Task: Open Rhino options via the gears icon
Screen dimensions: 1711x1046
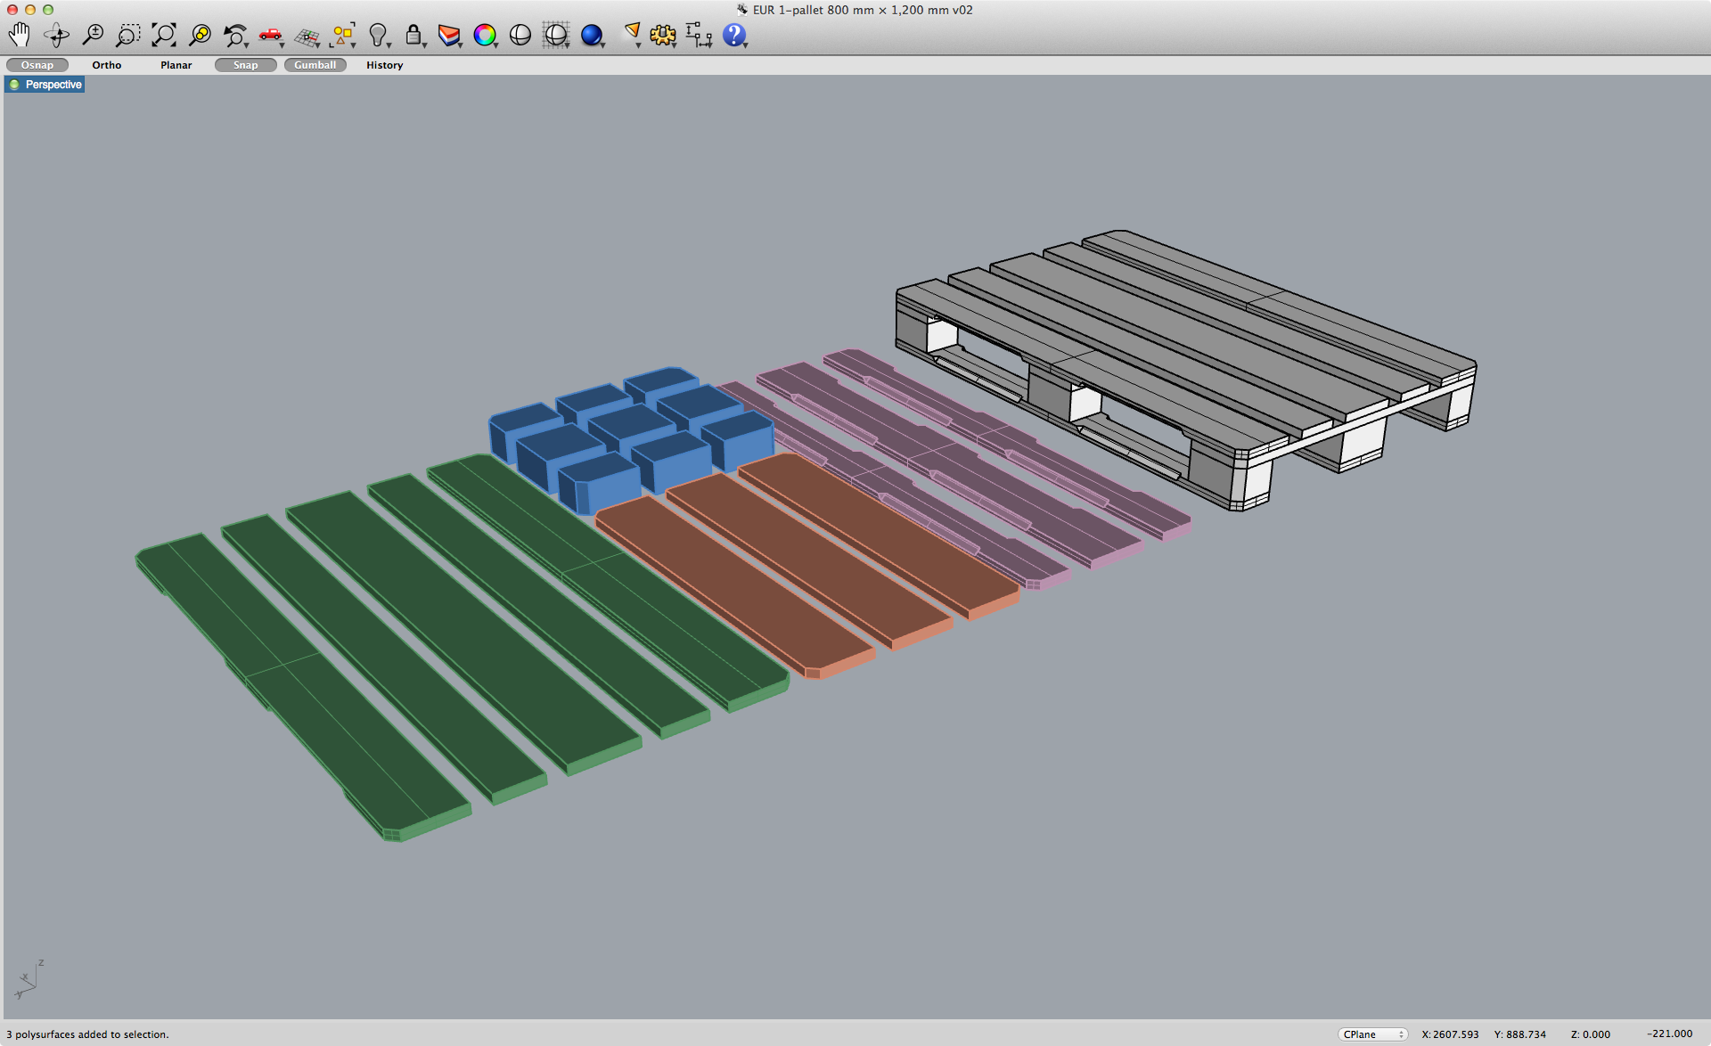Action: (663, 34)
